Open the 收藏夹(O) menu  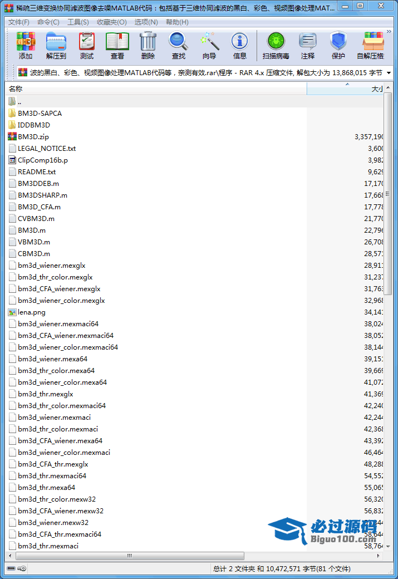pos(111,22)
